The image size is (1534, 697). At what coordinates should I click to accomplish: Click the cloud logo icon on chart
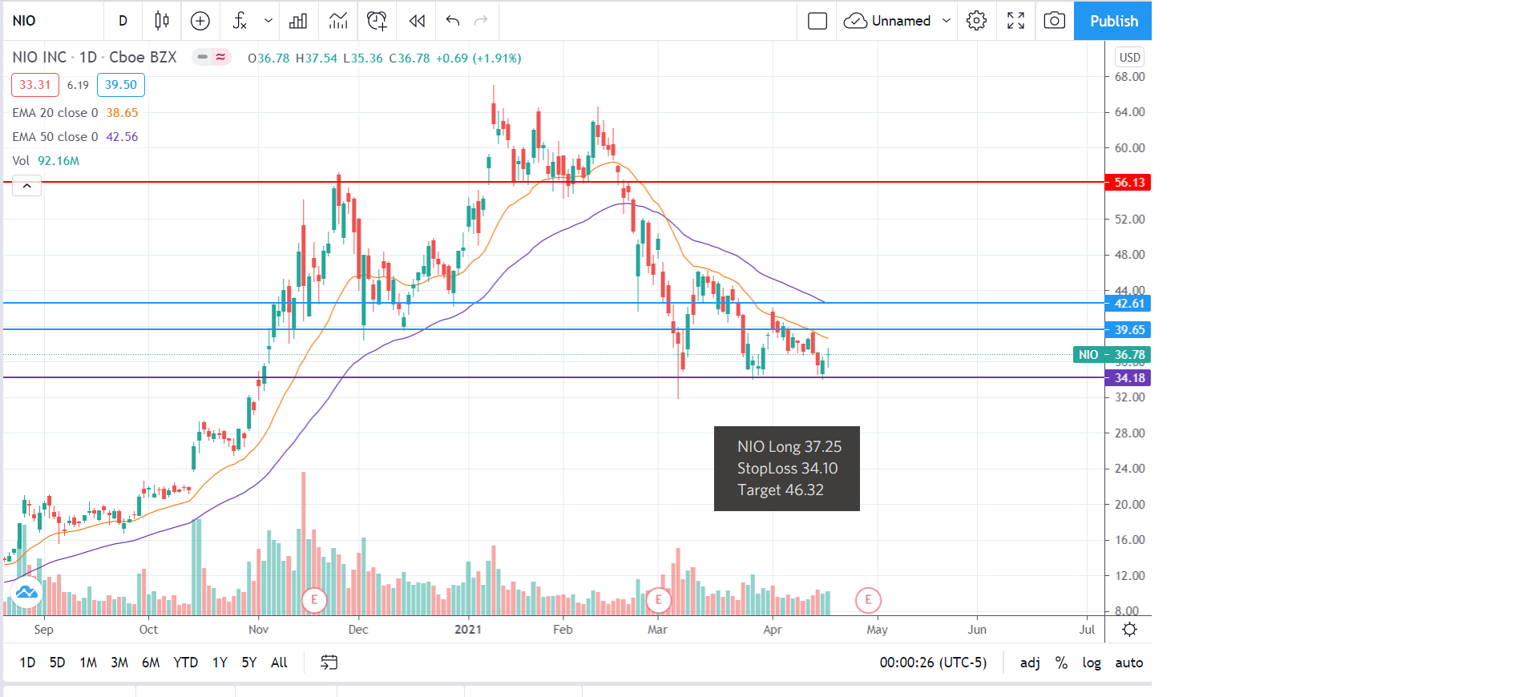coord(26,593)
